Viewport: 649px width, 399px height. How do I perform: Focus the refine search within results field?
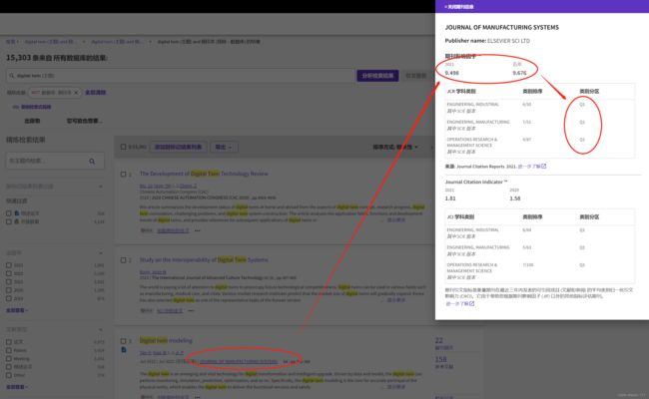point(55,161)
